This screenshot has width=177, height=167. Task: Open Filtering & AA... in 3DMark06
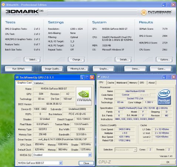coord(78,69)
